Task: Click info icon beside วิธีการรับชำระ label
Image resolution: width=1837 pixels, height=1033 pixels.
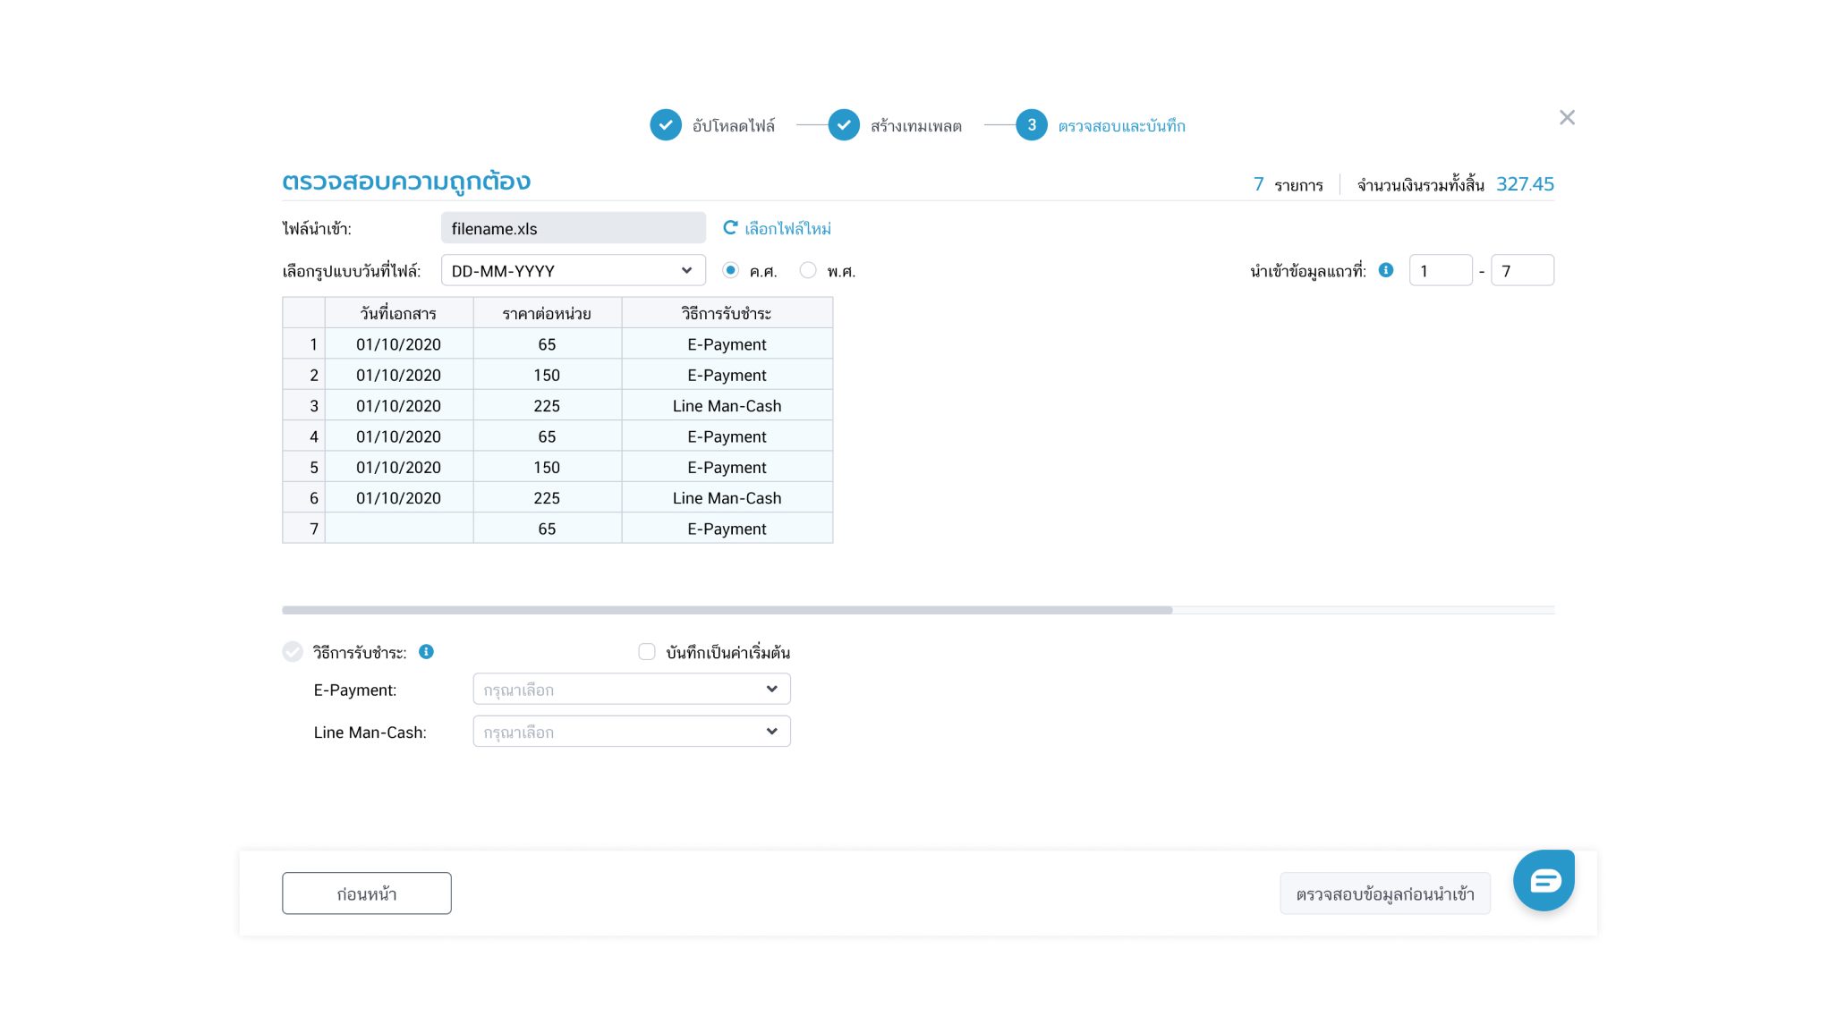Action: pos(427,652)
